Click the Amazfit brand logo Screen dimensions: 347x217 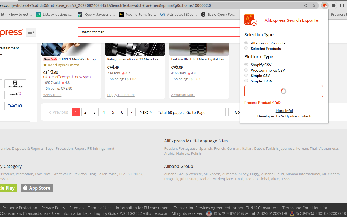click(x=15, y=95)
